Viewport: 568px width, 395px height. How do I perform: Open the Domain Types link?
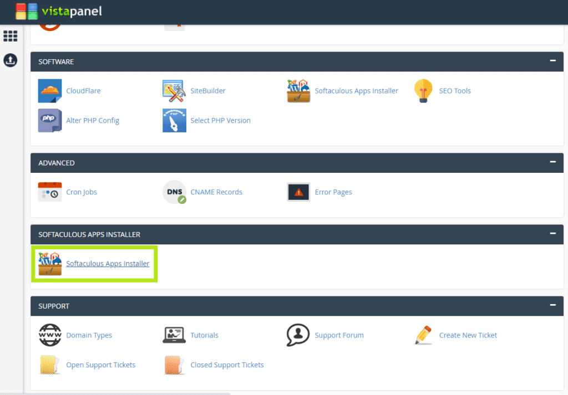[89, 335]
